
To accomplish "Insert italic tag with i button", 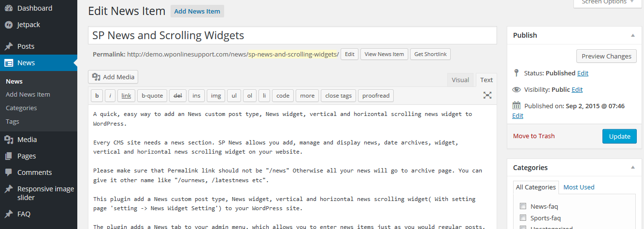I will tap(110, 96).
